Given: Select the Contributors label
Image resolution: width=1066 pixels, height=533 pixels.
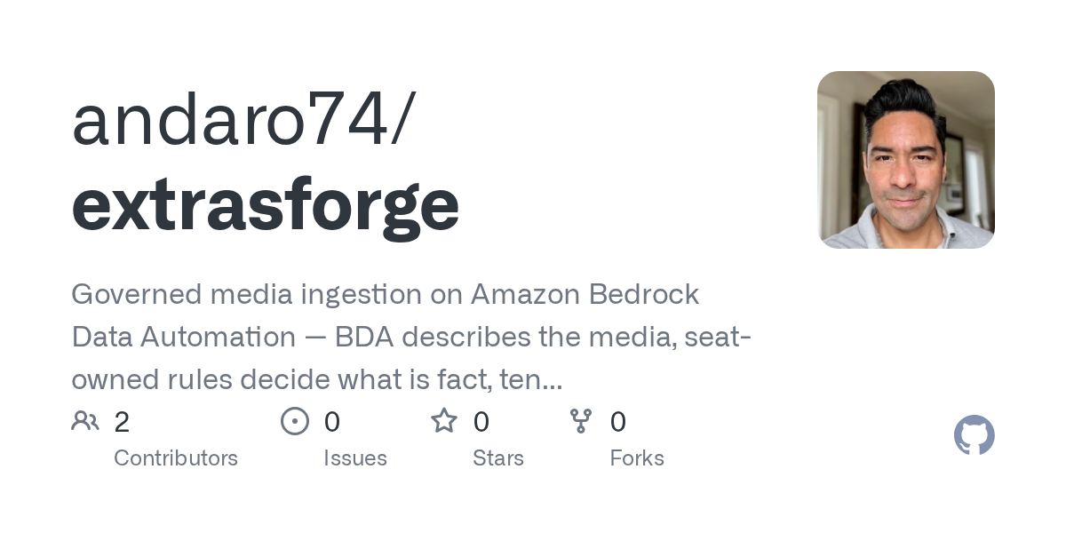Looking at the screenshot, I should [176, 458].
